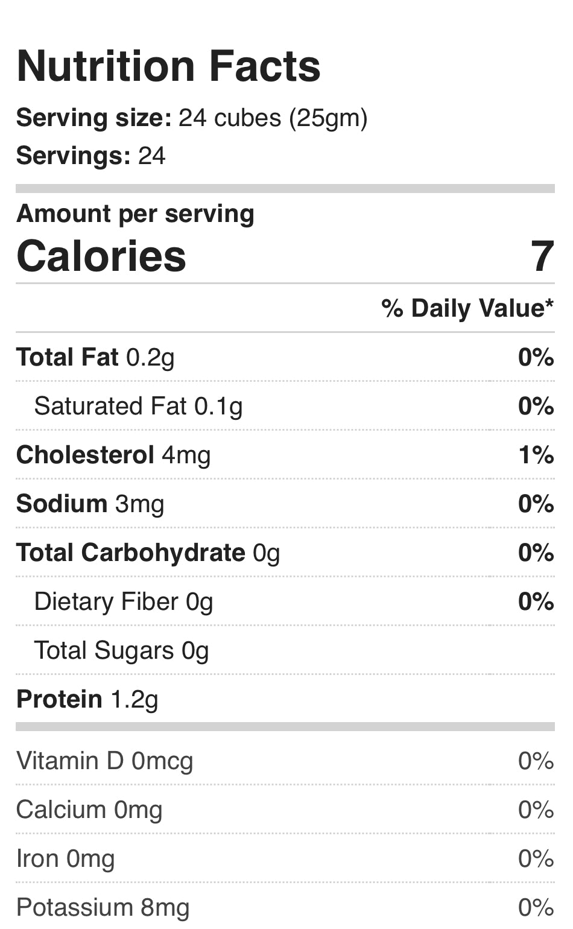
Task: Click the % Daily Value header
Action: pos(467,308)
